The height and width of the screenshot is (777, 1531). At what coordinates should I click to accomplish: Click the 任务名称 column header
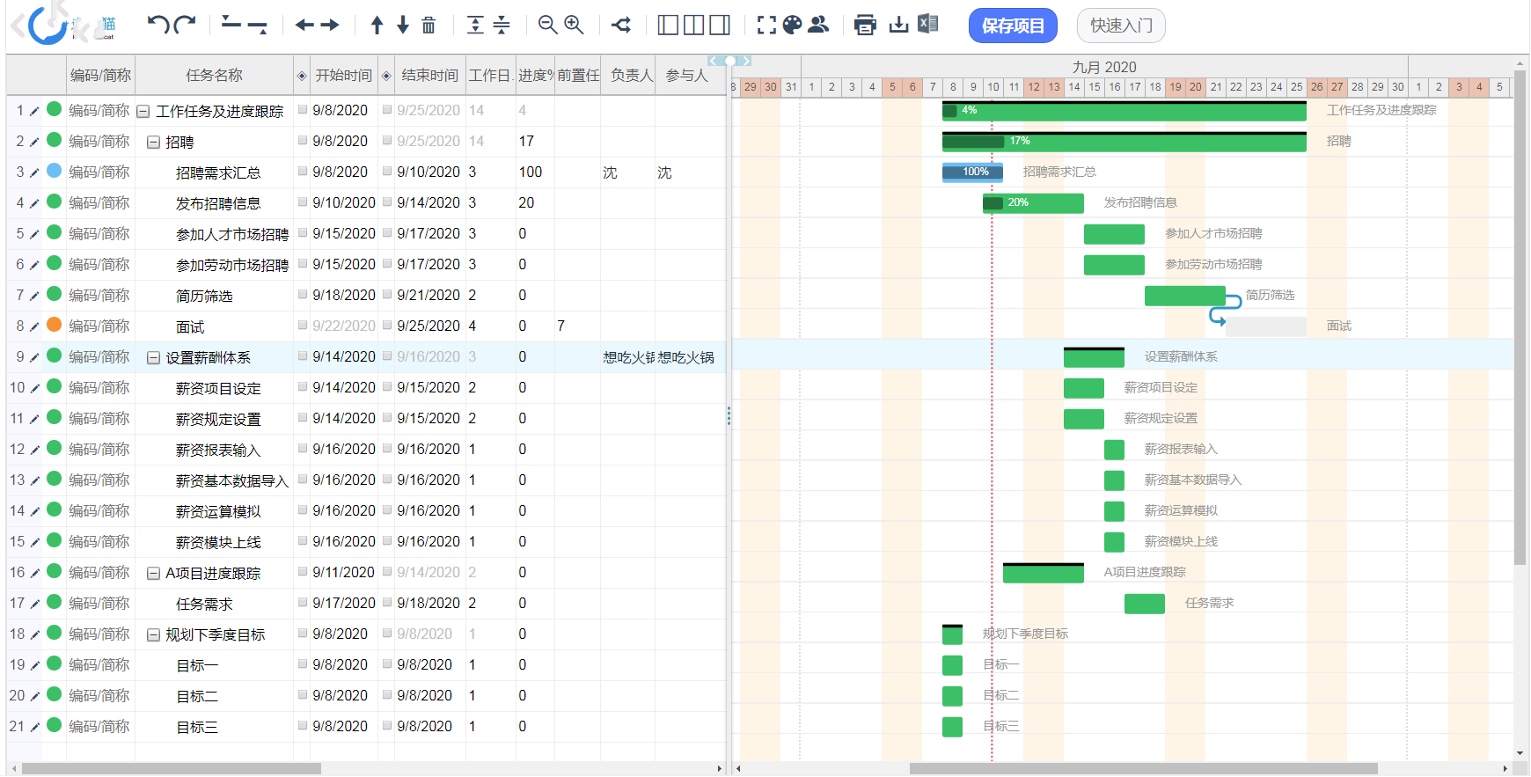pyautogui.click(x=214, y=76)
